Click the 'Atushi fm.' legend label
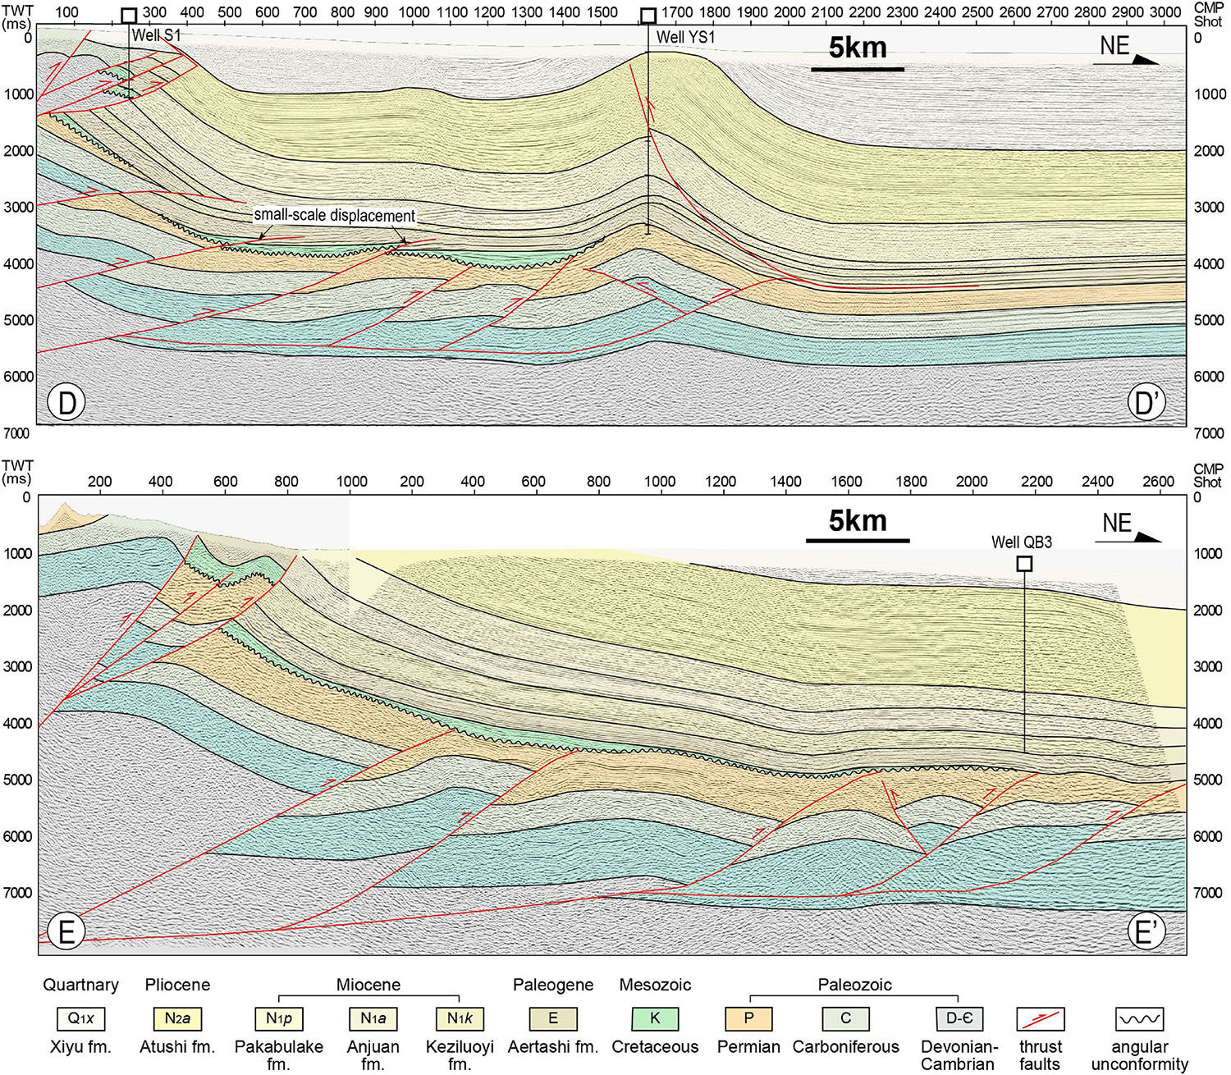The height and width of the screenshot is (1075, 1231). pos(177,1047)
